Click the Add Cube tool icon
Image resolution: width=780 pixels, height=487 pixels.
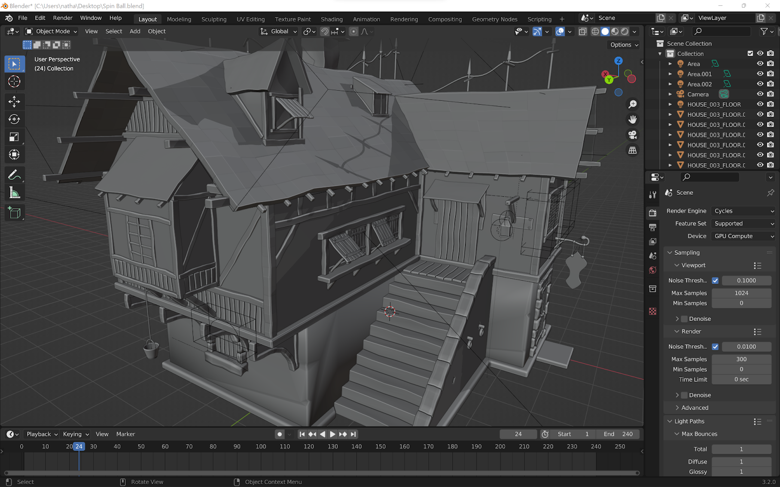14,213
